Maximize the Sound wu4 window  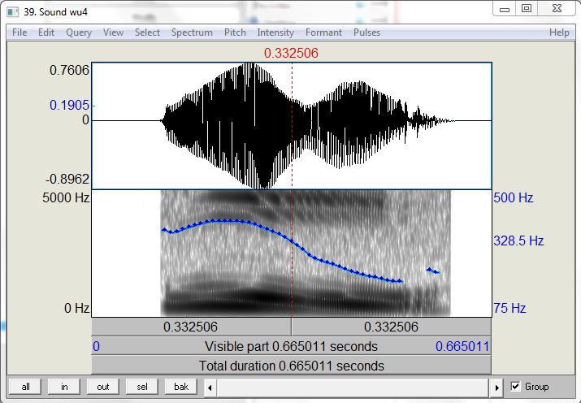(527, 8)
